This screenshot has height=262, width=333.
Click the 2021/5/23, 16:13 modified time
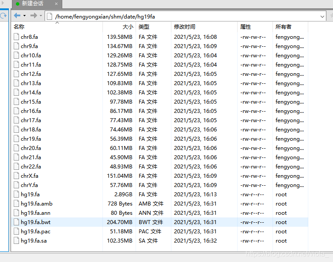tap(195, 195)
